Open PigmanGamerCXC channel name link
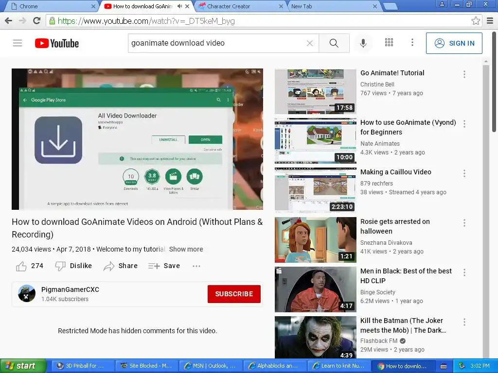 pos(70,289)
